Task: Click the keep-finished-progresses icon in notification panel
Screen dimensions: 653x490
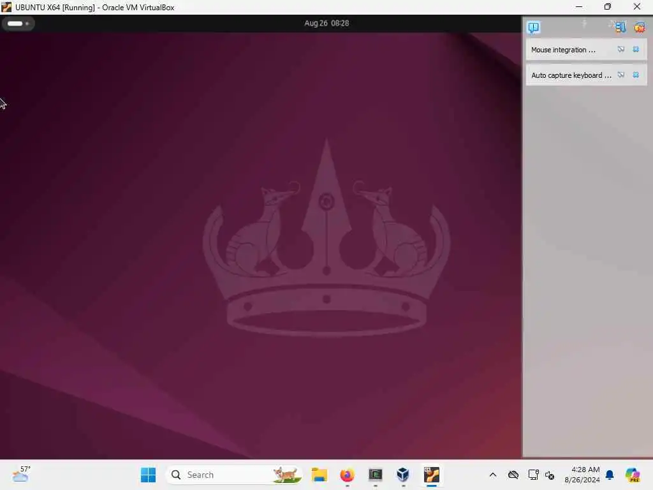Action: tap(620, 27)
